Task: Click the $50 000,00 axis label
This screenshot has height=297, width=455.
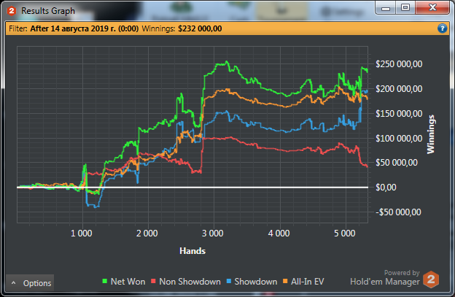Action: (397, 163)
